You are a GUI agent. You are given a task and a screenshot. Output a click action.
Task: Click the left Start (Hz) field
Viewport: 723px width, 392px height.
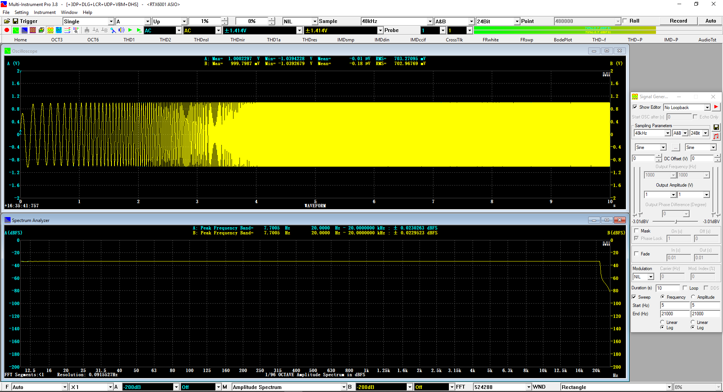[x=674, y=305]
